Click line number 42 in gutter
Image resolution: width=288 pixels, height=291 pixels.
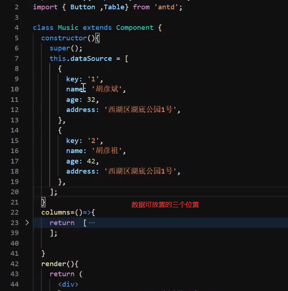15,264
